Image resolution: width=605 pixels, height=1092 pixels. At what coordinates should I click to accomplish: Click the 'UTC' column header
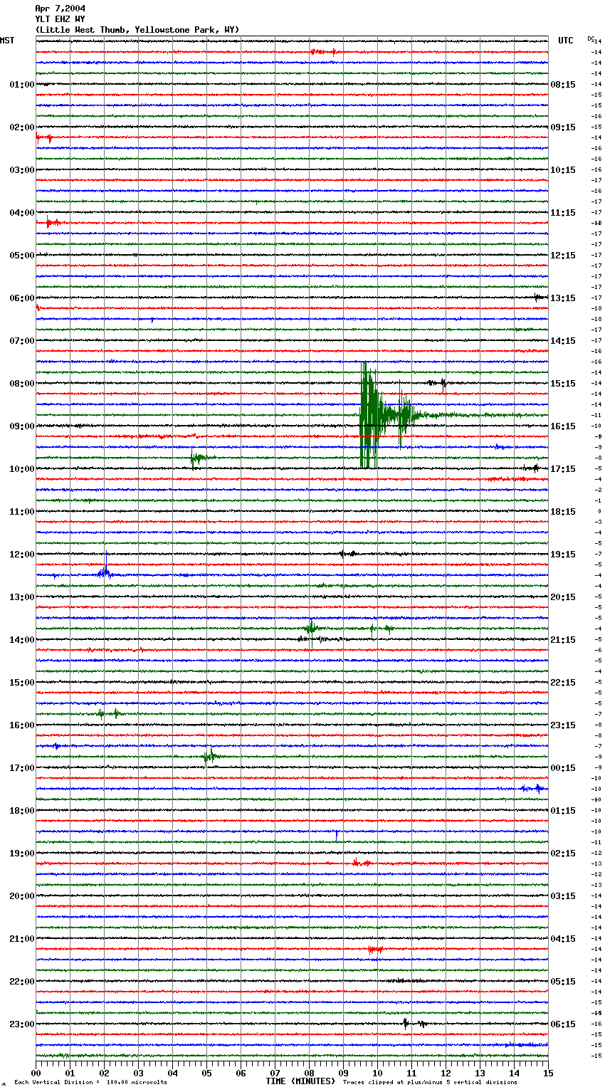point(566,41)
